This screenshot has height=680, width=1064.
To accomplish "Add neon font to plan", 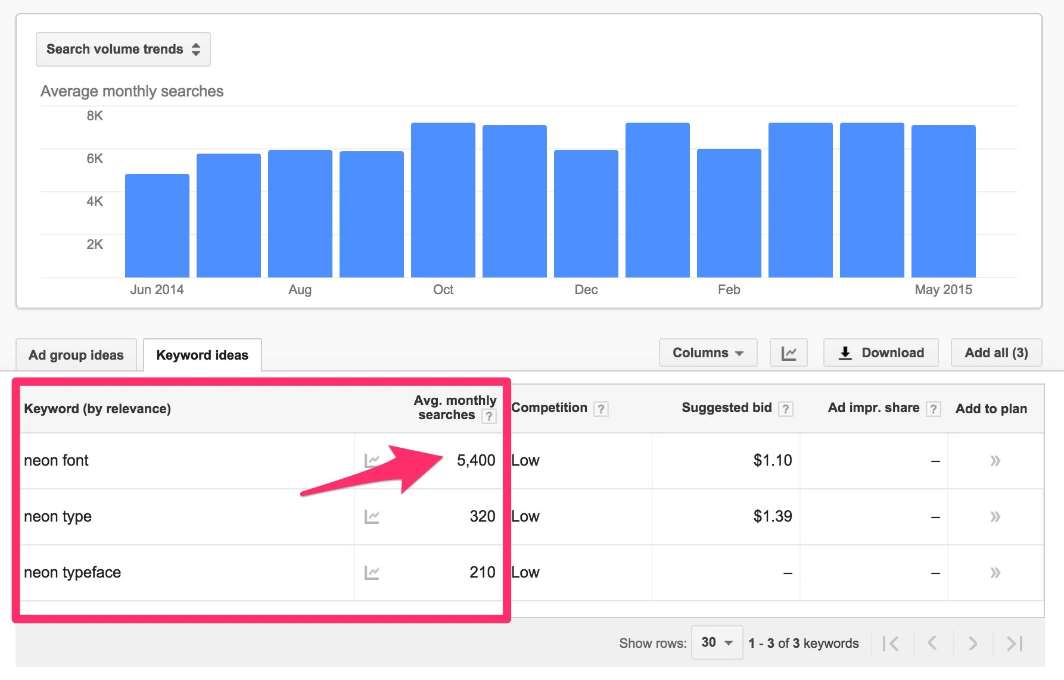I will tap(995, 460).
